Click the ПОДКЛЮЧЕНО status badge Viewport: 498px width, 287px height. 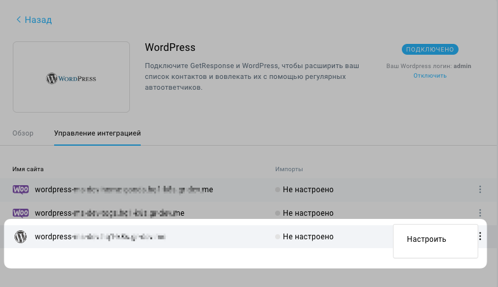click(x=430, y=49)
